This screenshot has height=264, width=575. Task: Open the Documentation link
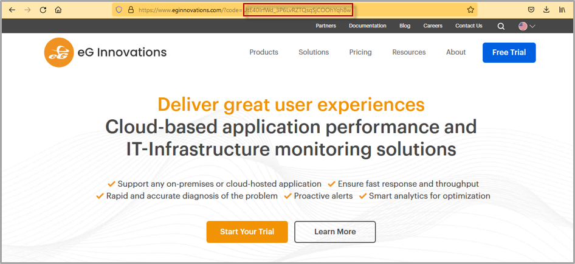(368, 26)
